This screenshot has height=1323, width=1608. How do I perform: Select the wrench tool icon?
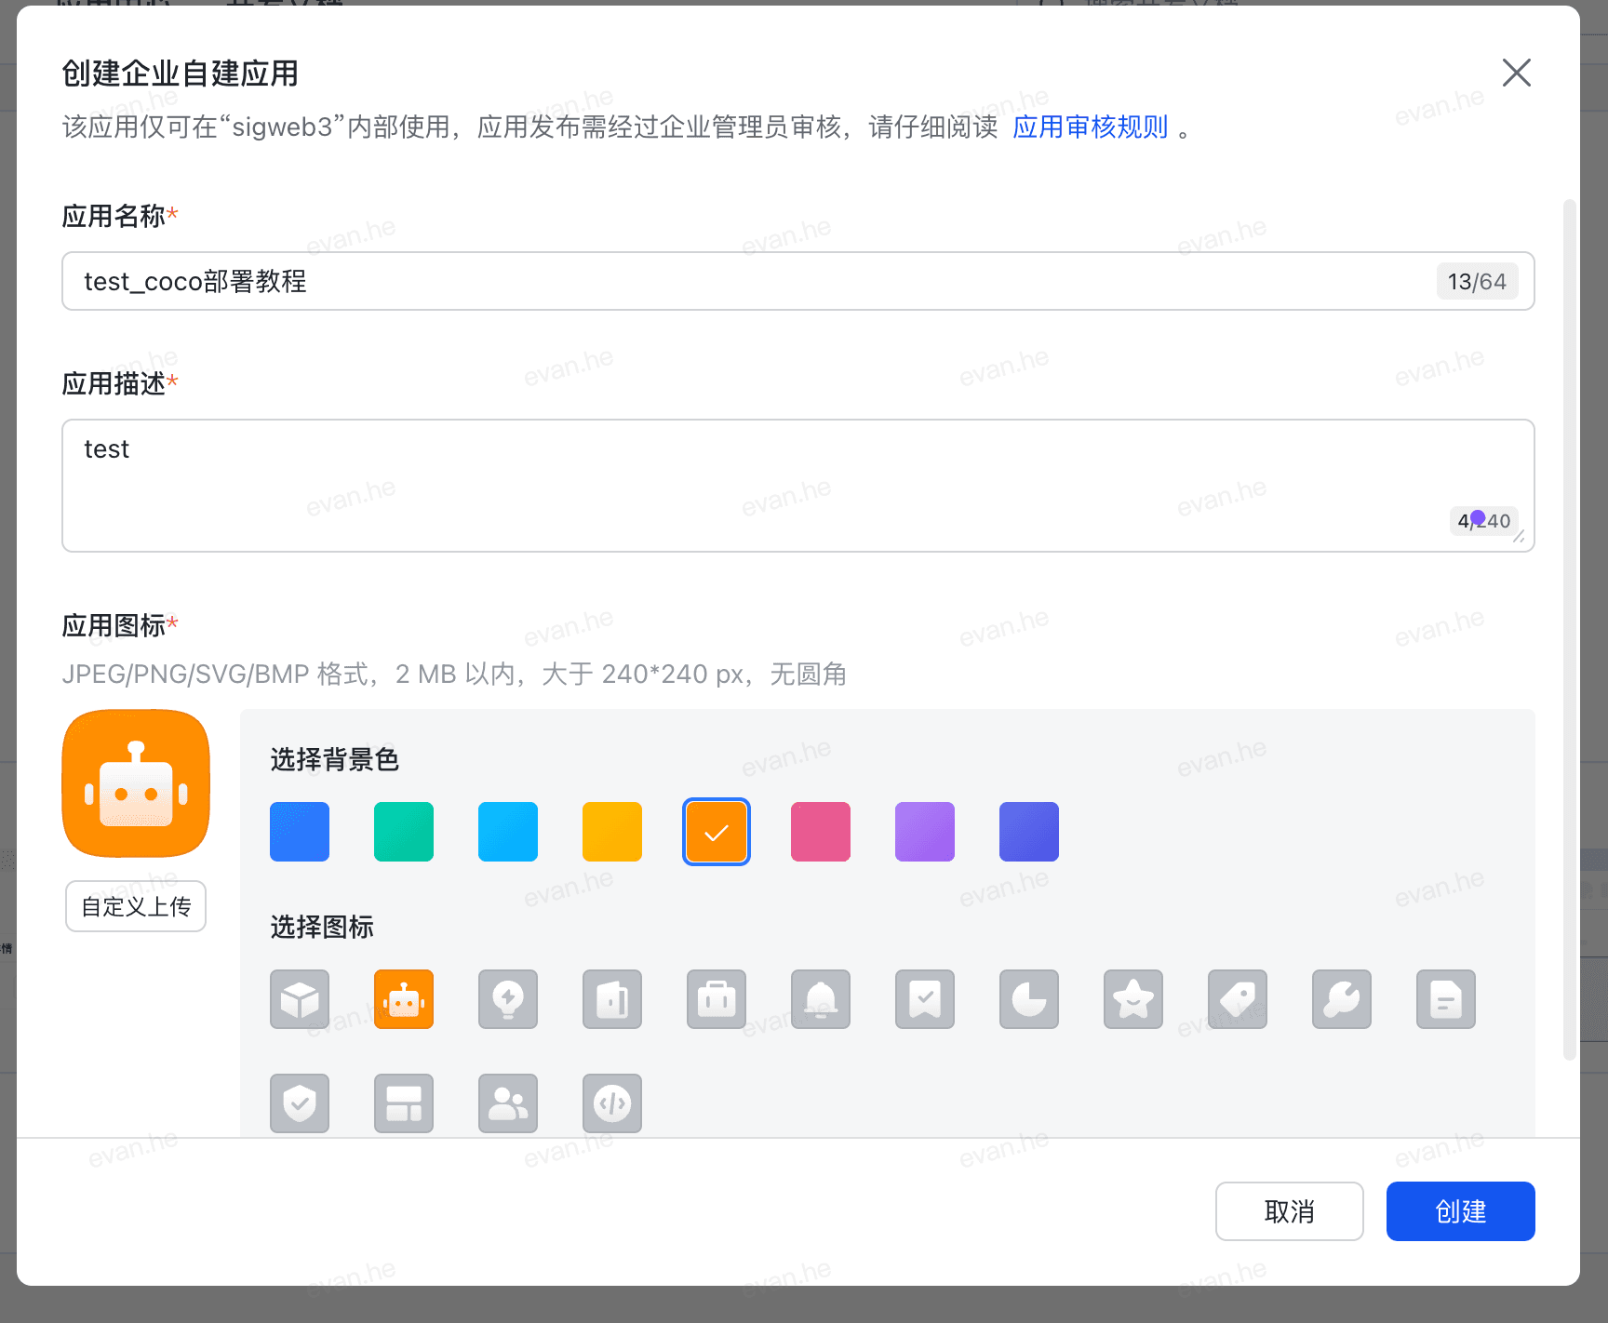pos(1342,999)
